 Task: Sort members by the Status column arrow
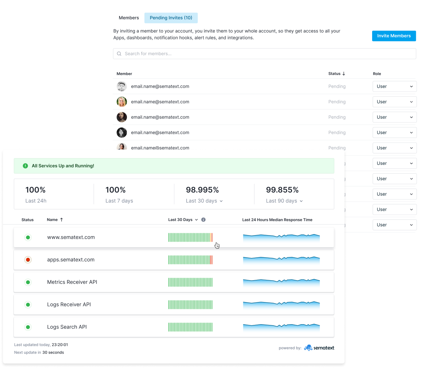pyautogui.click(x=344, y=74)
